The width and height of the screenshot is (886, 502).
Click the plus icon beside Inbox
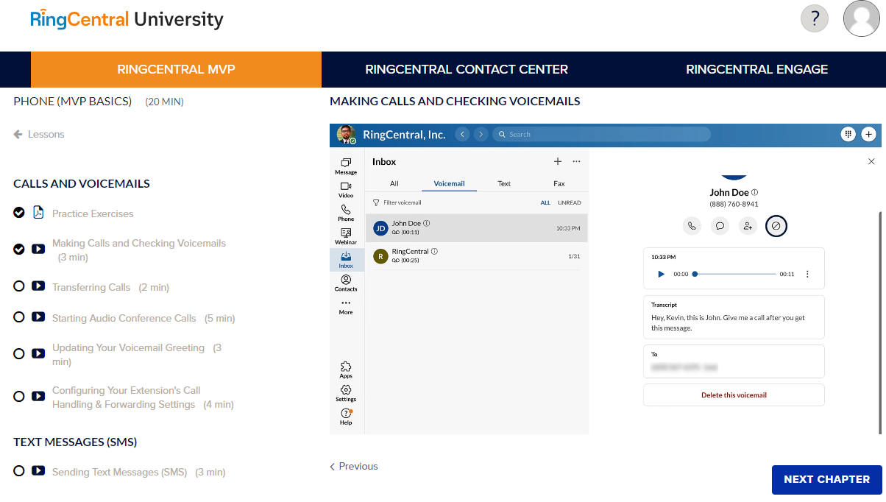[558, 161]
